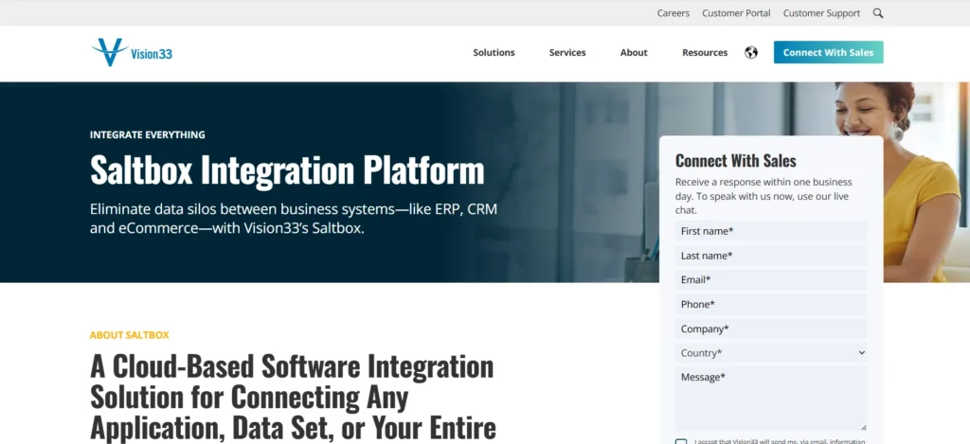Image resolution: width=970 pixels, height=444 pixels.
Task: Expand the Country dropdown
Action: click(x=771, y=353)
